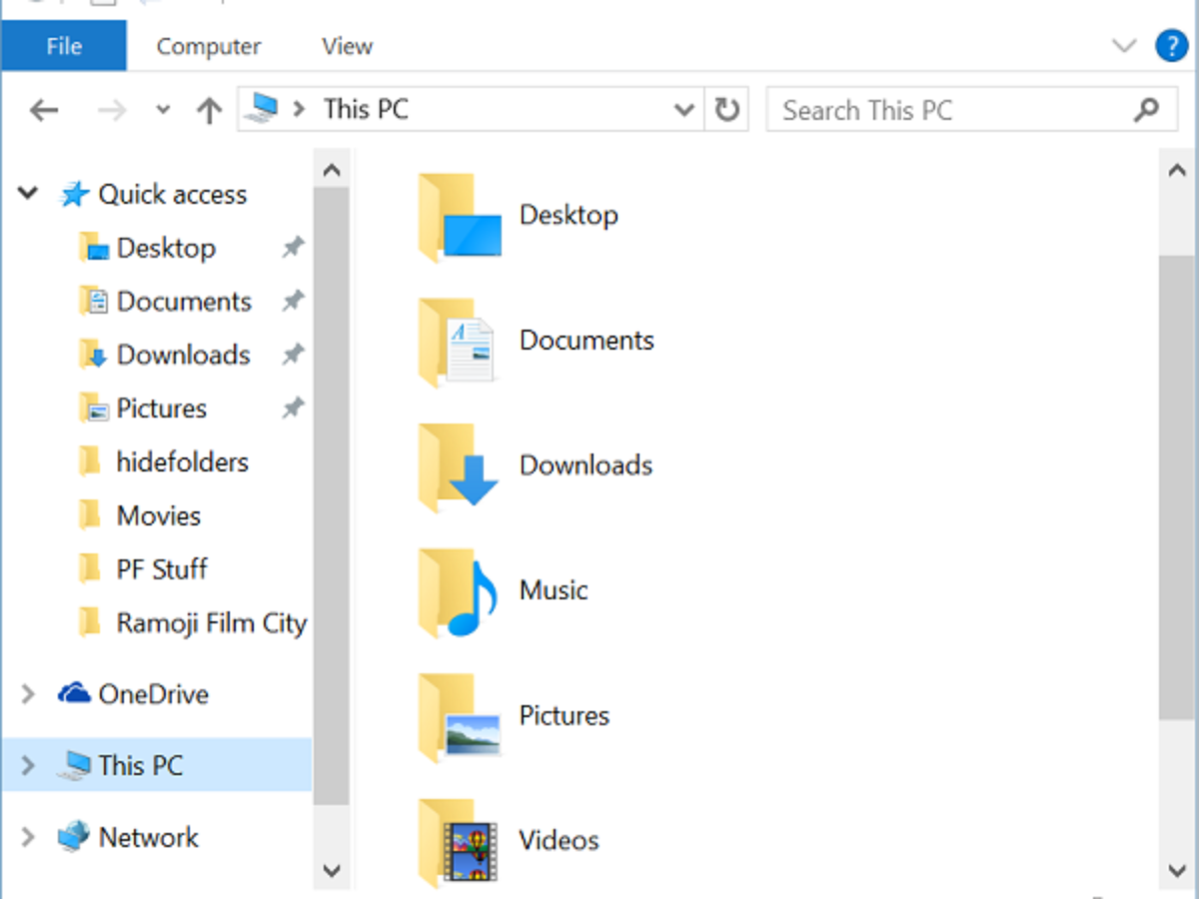Image resolution: width=1199 pixels, height=899 pixels.
Task: Click main pane scrollbar up arrow
Action: [x=1176, y=170]
